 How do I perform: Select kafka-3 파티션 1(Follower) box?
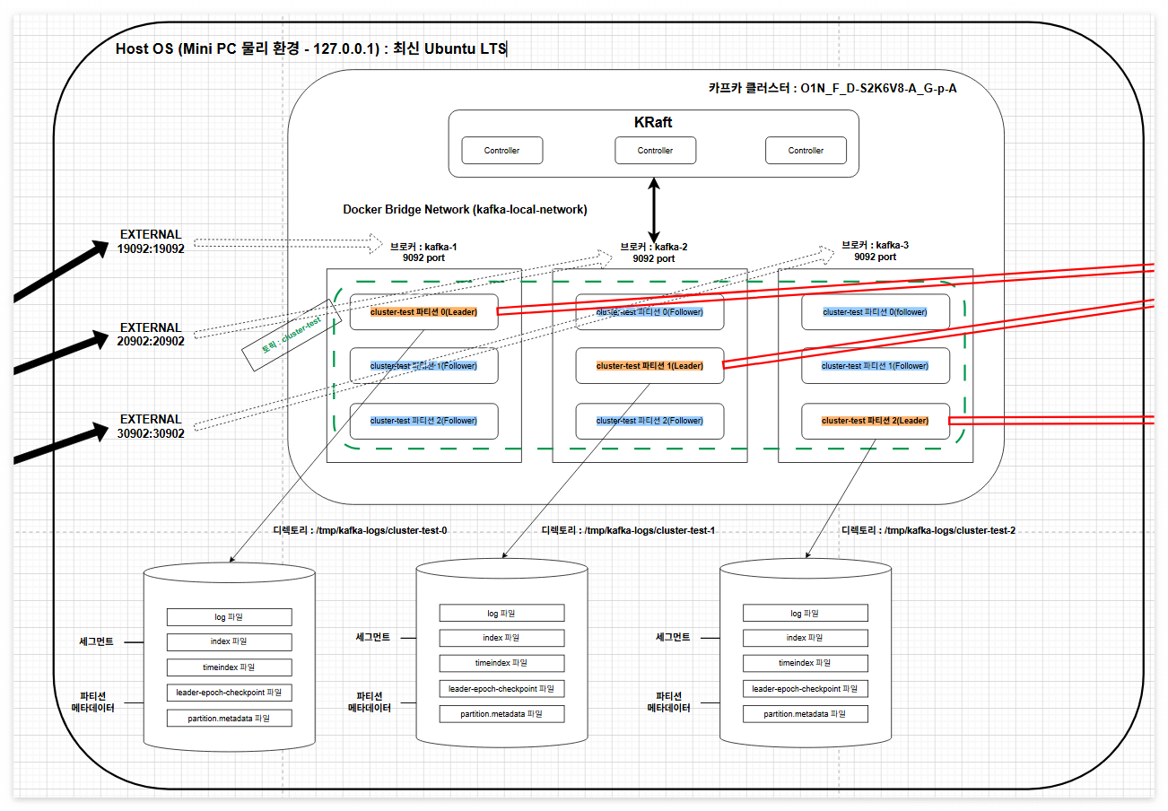tap(875, 366)
